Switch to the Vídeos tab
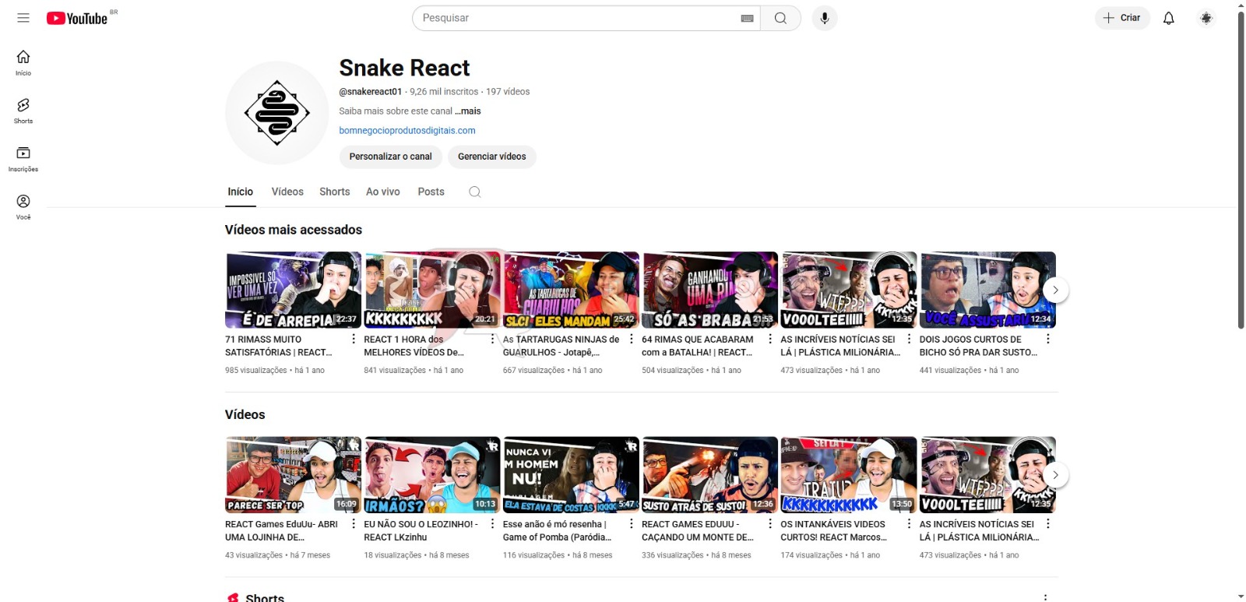 287,192
